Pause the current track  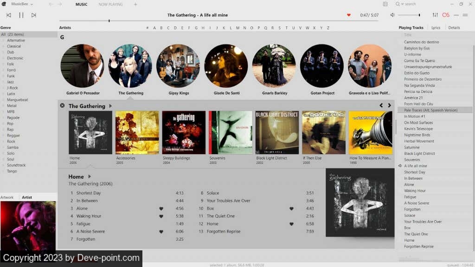(x=21, y=15)
